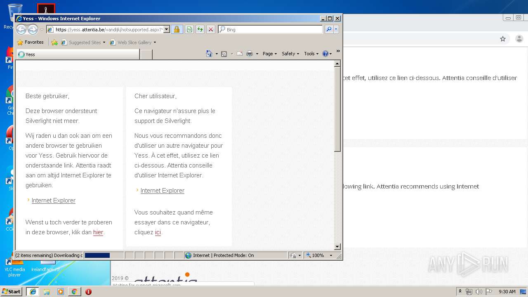Open the 100% zoom level dropdown
Image resolution: width=528 pixels, height=297 pixels.
[331, 255]
